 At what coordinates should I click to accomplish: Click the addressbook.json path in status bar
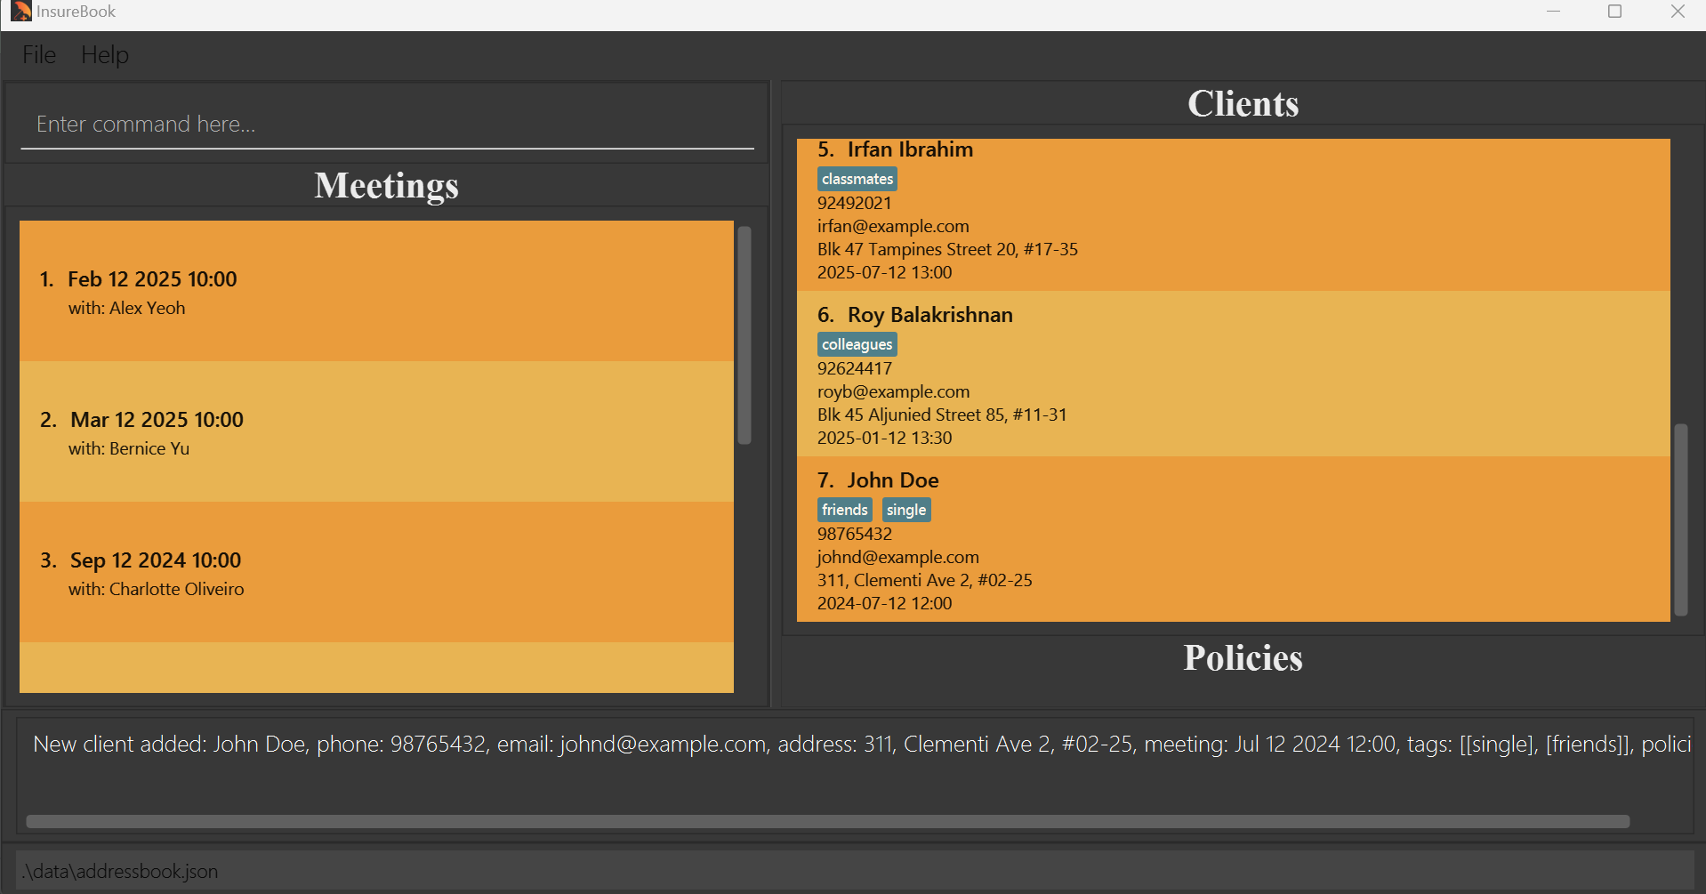coord(120,871)
